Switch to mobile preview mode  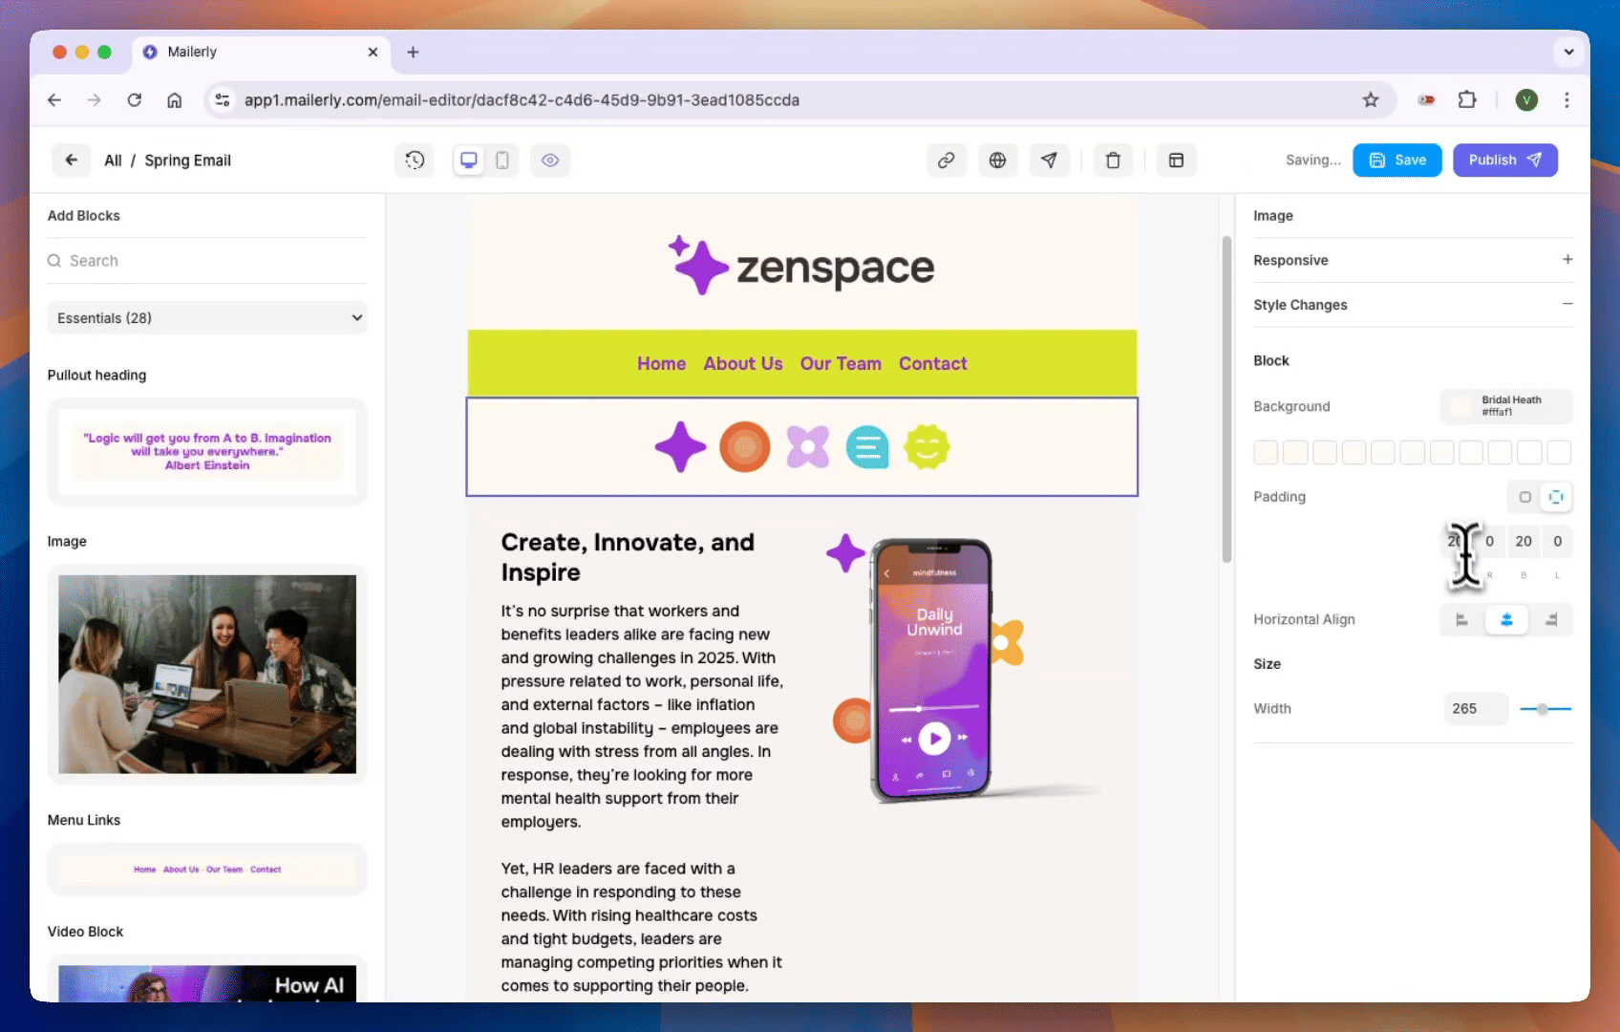[x=502, y=161]
